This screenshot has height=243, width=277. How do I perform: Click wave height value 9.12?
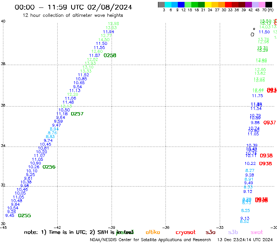(x=248, y=192)
